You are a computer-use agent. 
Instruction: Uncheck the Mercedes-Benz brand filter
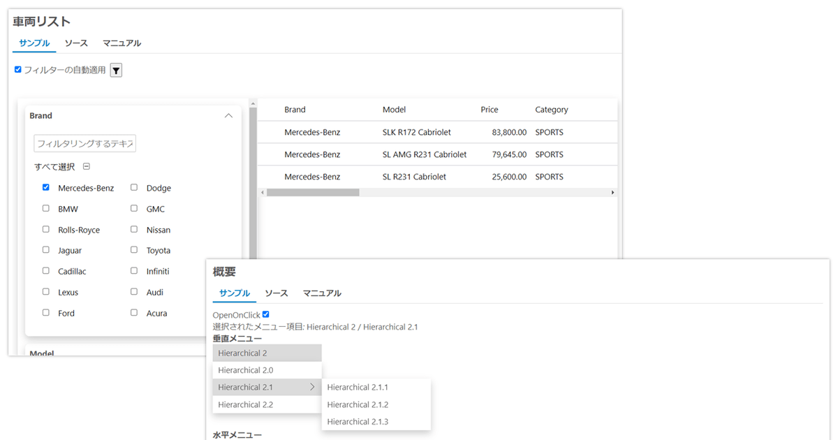pyautogui.click(x=45, y=187)
